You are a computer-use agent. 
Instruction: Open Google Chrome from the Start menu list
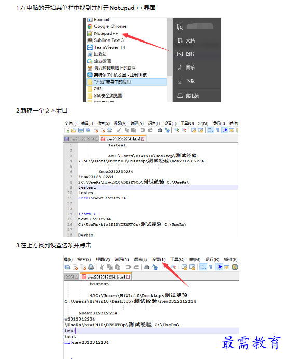[107, 26]
